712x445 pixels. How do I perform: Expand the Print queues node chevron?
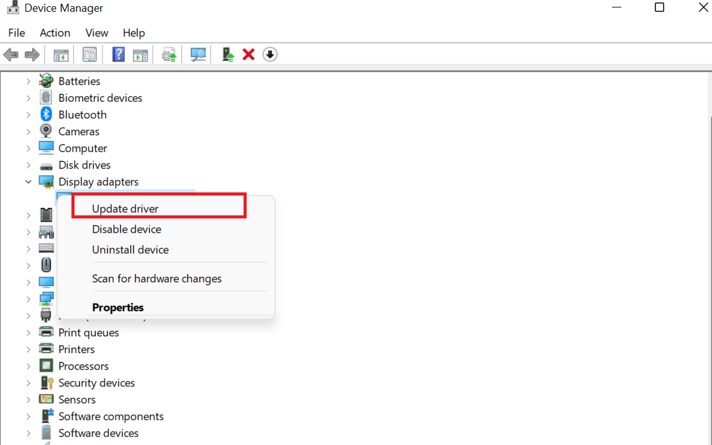(28, 333)
